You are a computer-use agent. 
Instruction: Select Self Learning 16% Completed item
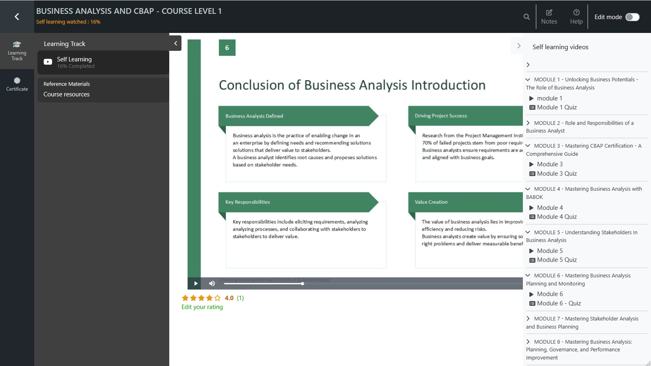pyautogui.click(x=103, y=62)
